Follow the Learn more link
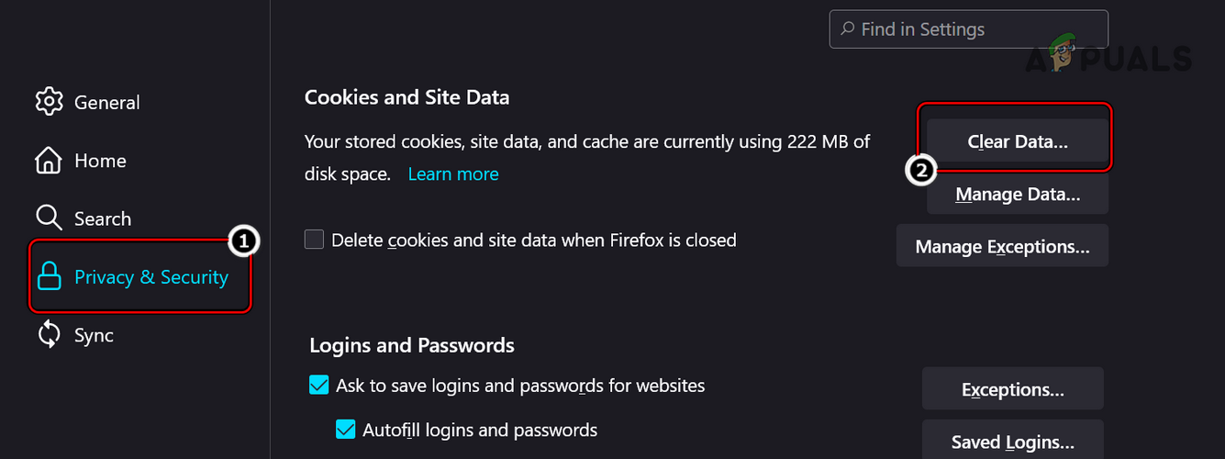The height and width of the screenshot is (459, 1225). [x=453, y=174]
